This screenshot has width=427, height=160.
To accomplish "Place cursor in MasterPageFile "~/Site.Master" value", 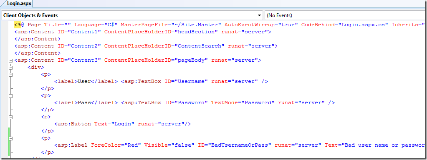I will coord(196,25).
